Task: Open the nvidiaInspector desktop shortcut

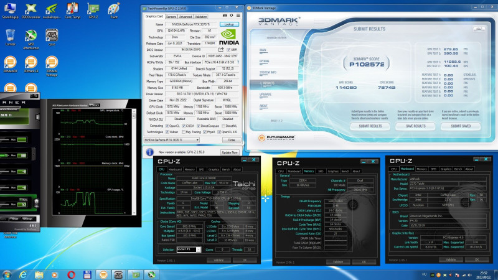Action: tap(52, 11)
